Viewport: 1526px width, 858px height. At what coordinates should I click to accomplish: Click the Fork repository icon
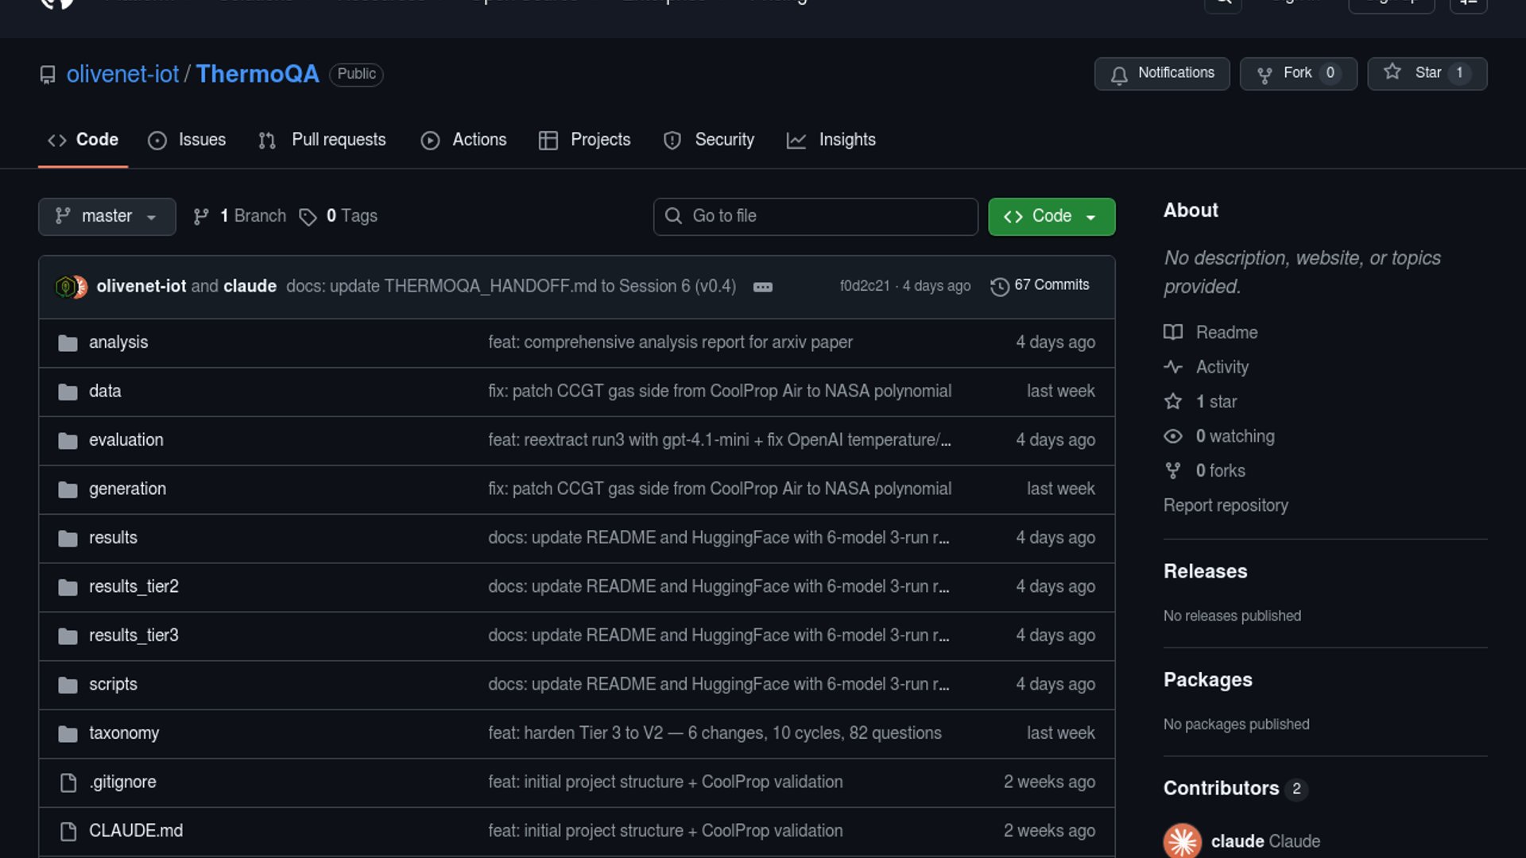pyautogui.click(x=1265, y=74)
